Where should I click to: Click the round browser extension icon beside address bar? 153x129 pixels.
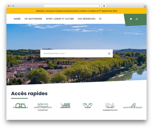[104, 6]
